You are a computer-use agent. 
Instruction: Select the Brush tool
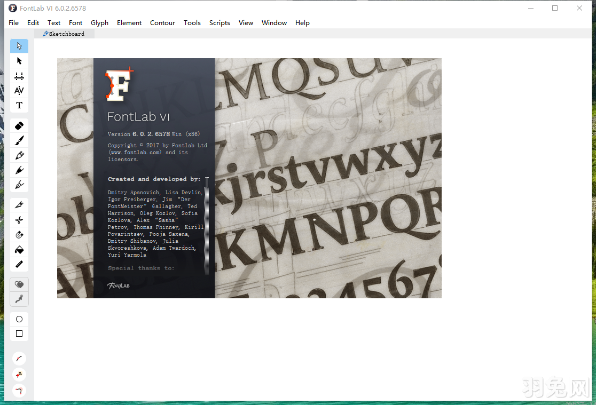(19, 140)
